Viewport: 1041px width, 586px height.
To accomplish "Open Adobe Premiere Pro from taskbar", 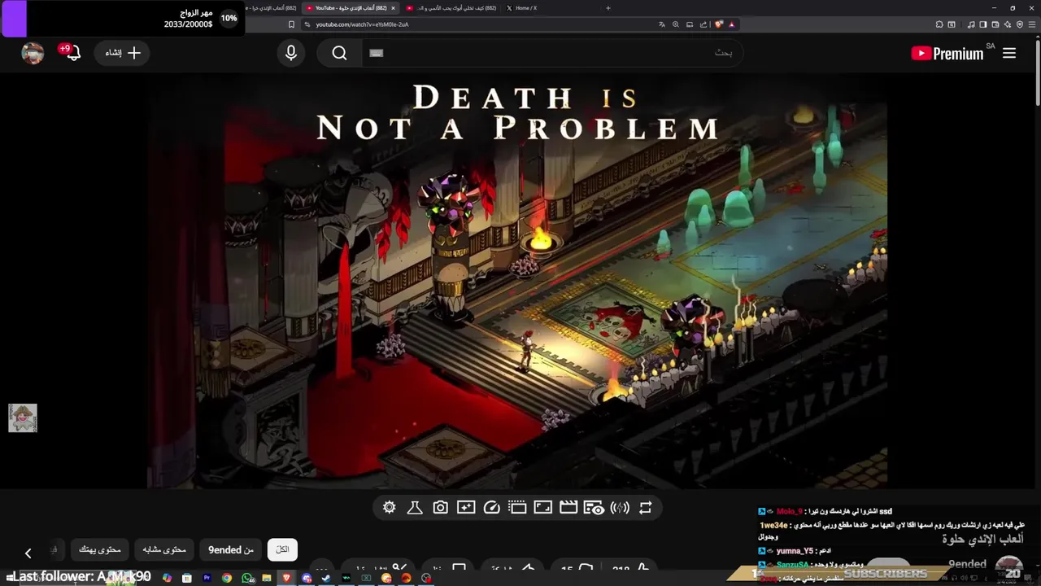I will [207, 578].
